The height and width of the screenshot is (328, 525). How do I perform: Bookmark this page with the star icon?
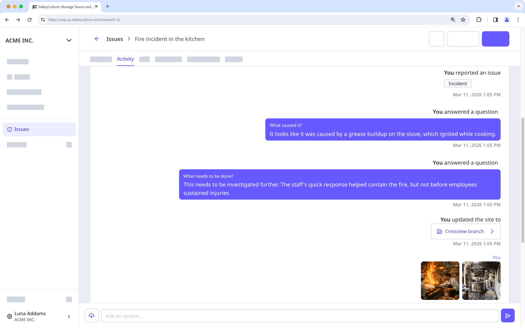(463, 20)
